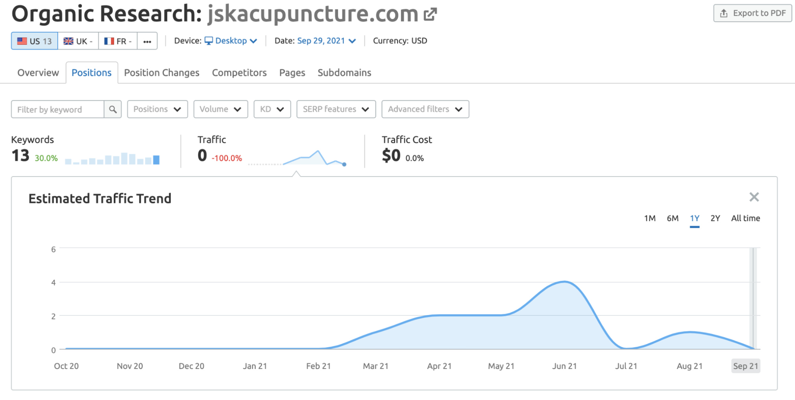Click the Keywords bar mini chart

112,158
